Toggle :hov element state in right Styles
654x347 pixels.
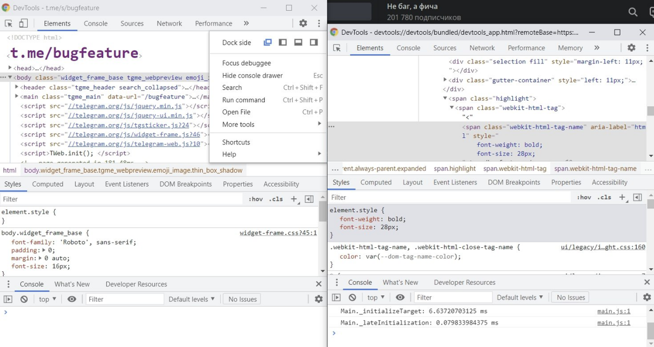point(584,197)
